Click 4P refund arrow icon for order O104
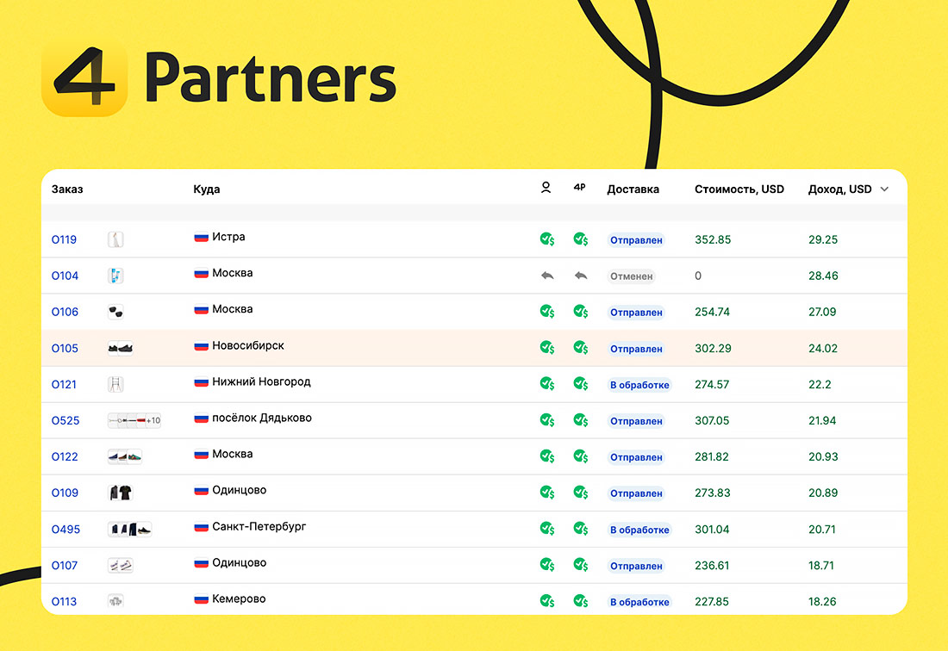 [581, 276]
